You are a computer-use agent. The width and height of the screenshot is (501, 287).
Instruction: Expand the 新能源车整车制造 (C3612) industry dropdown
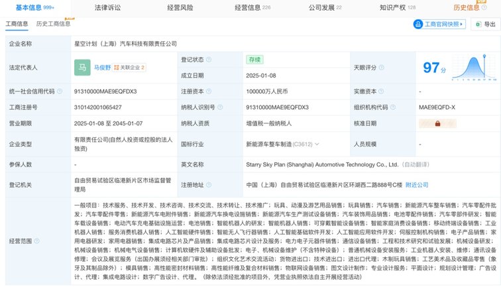317,143
